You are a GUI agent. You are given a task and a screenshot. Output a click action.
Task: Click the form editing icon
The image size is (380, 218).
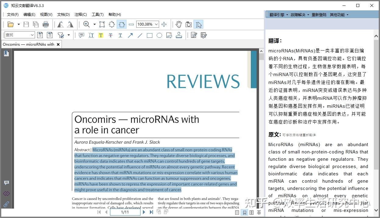click(x=204, y=35)
